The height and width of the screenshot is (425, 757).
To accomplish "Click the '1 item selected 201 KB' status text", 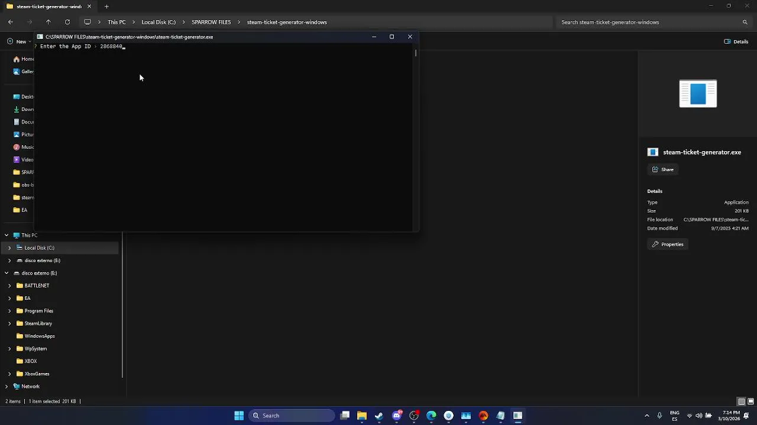I will point(53,401).
